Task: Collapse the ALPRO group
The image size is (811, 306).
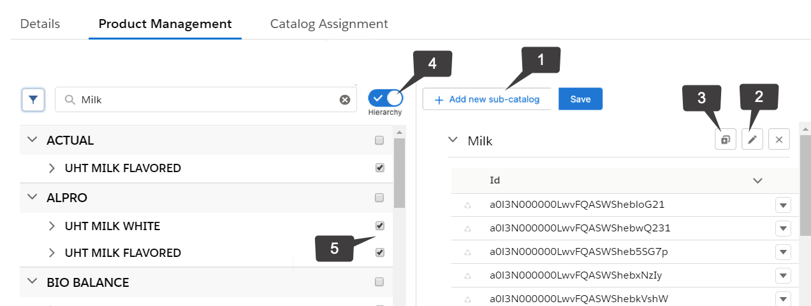Action: click(x=32, y=198)
